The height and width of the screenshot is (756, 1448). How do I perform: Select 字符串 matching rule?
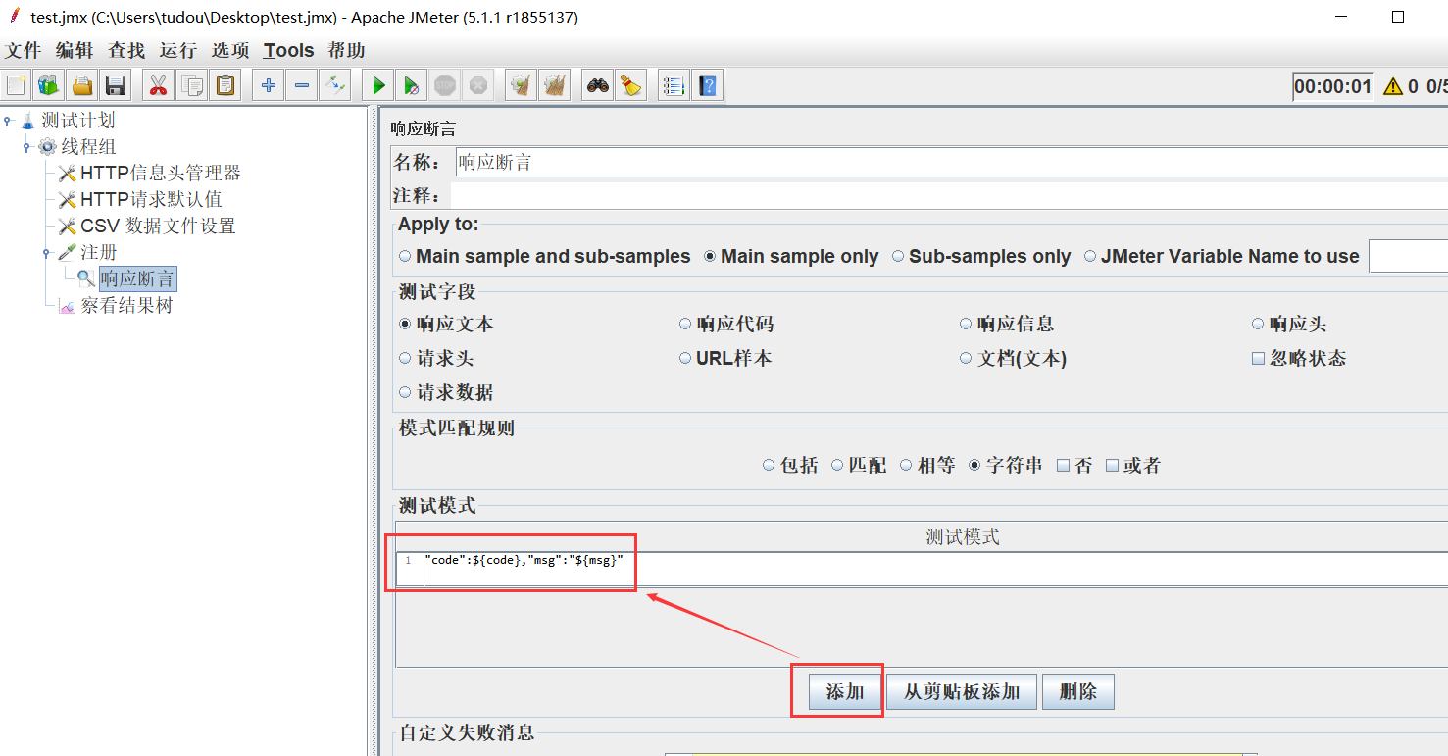tap(1006, 465)
